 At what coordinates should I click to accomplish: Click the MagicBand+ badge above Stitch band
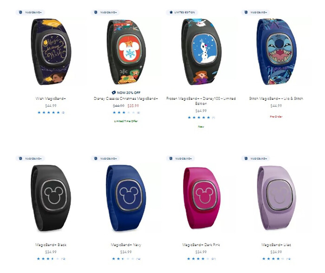coord(255,13)
